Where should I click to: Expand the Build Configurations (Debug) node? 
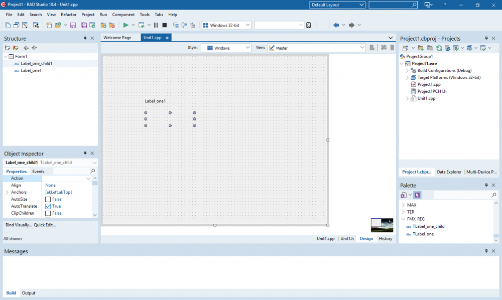point(407,70)
